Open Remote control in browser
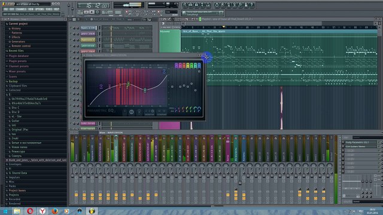 (21, 46)
